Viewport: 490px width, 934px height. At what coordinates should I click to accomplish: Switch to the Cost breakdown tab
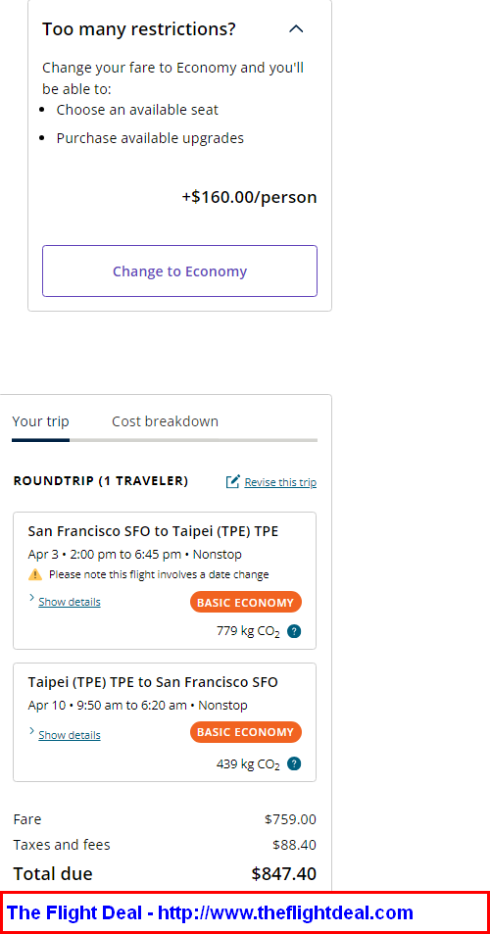pos(165,421)
